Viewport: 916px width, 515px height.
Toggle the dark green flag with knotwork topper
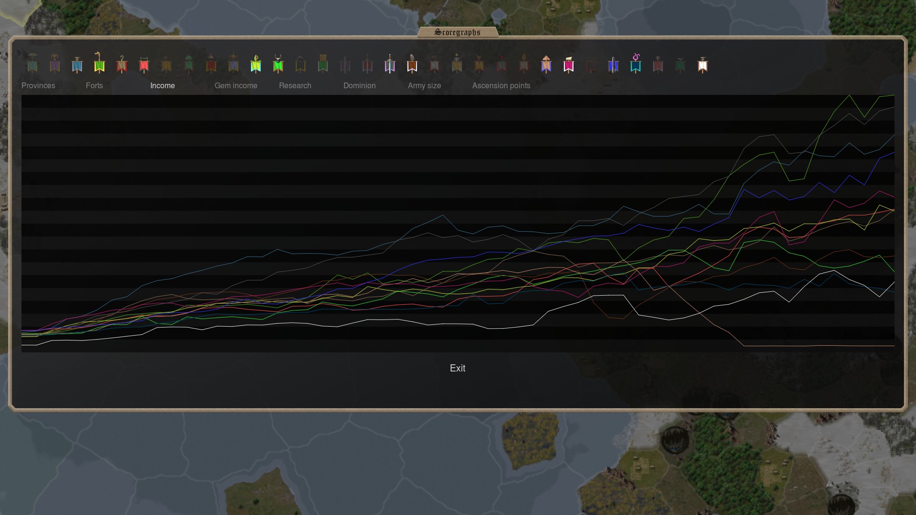click(323, 64)
